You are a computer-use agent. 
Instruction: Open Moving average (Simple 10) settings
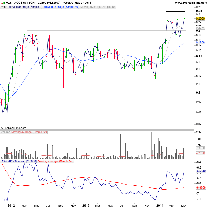point(98,7)
